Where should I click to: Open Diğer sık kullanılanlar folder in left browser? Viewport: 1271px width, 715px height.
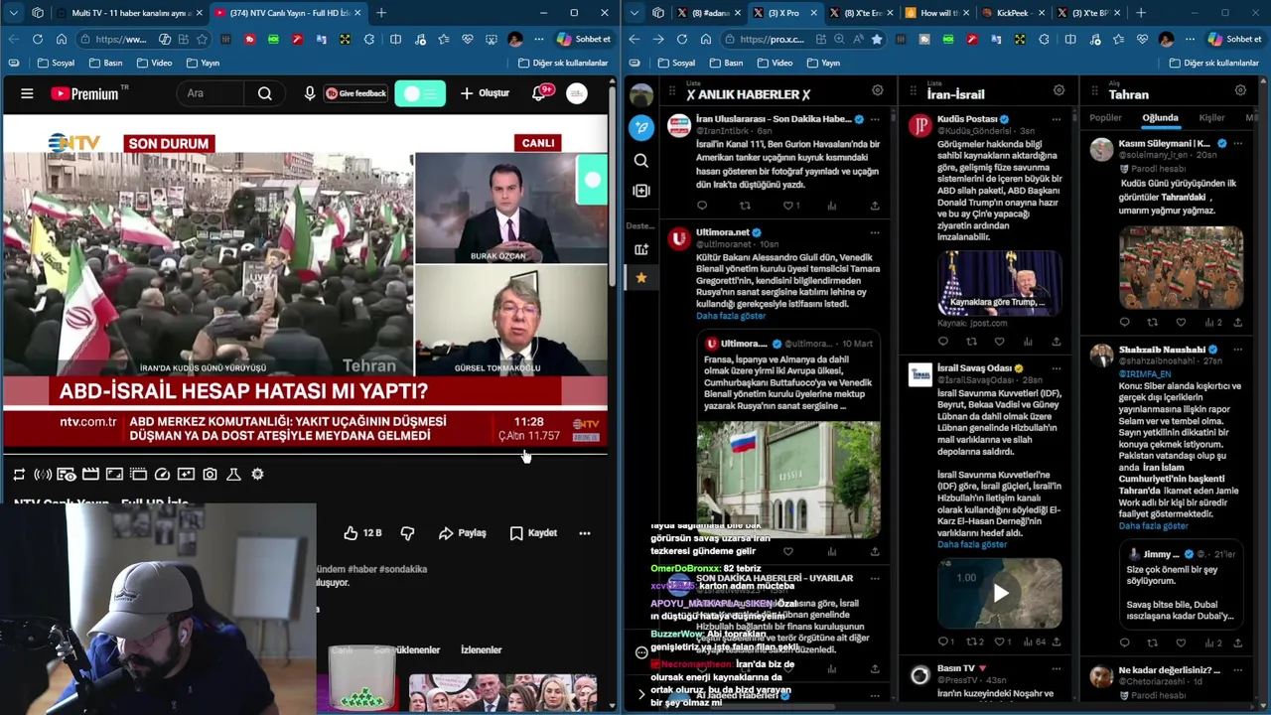click(563, 63)
